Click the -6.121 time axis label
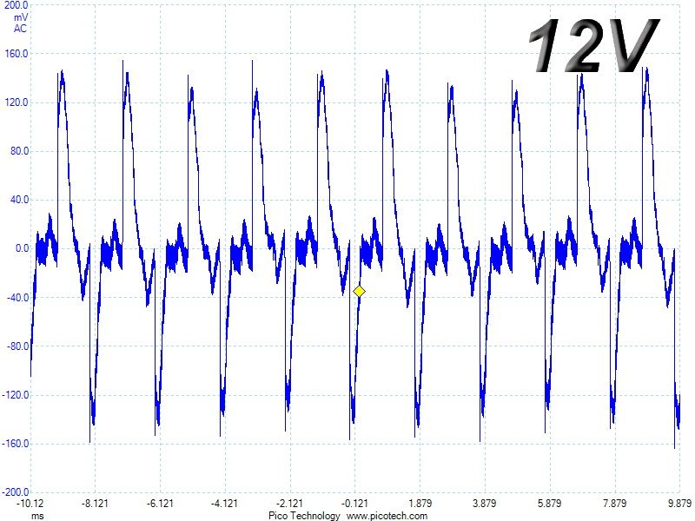This screenshot has width=695, height=521. click(x=160, y=504)
